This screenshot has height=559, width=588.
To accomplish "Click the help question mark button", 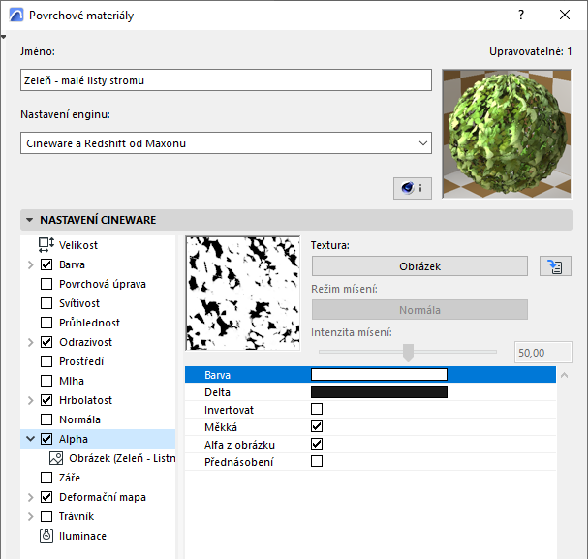I will pyautogui.click(x=521, y=15).
